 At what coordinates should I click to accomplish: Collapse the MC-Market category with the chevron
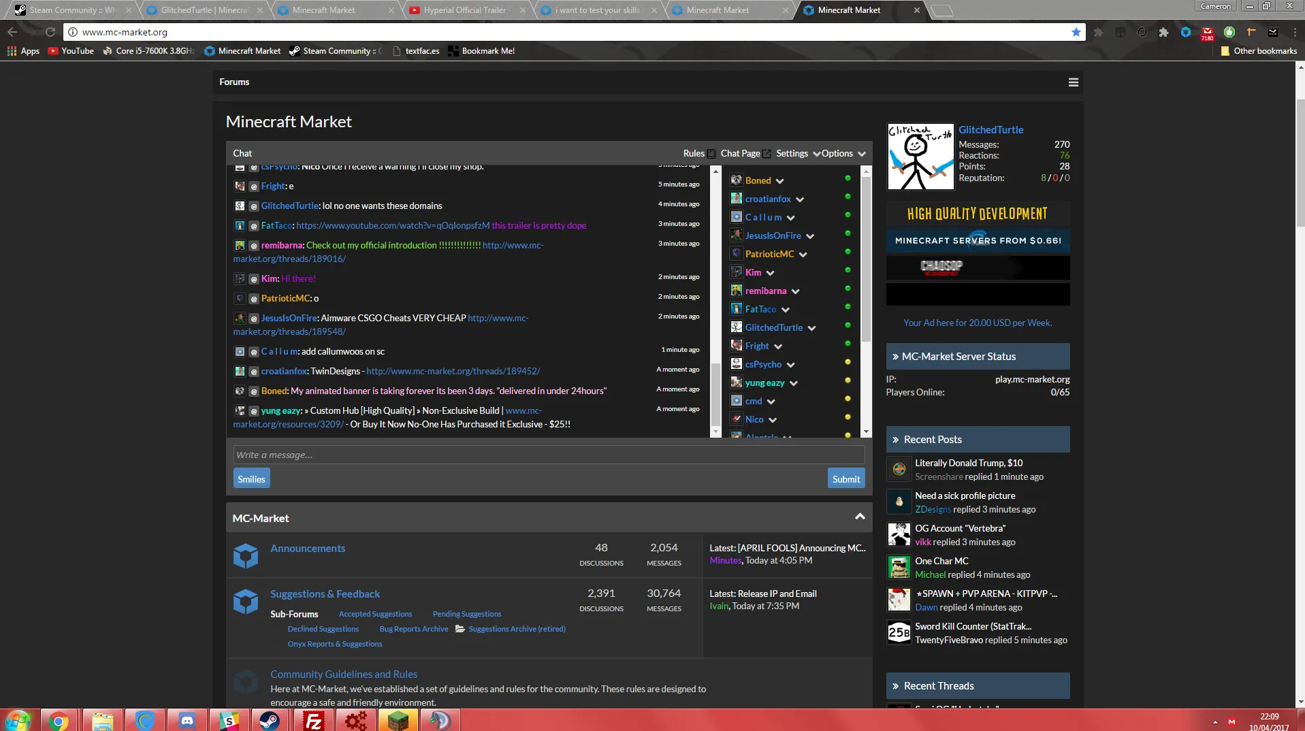pyautogui.click(x=860, y=517)
